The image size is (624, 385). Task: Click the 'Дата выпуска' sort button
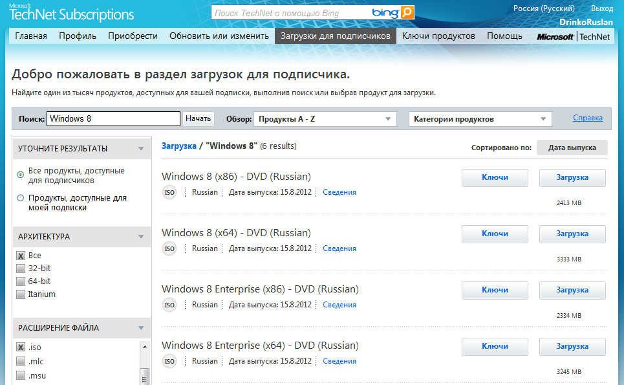click(x=572, y=148)
